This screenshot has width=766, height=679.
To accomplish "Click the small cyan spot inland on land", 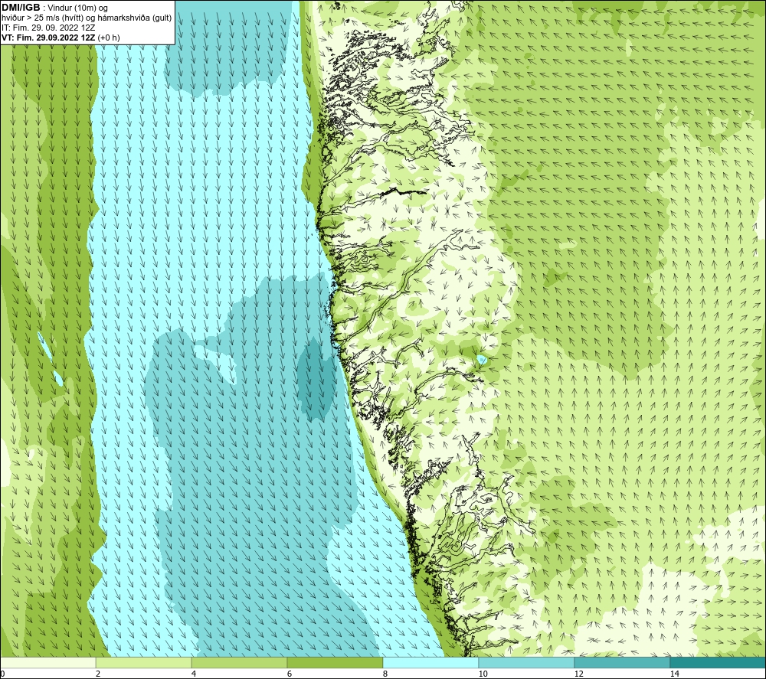I will pos(482,361).
